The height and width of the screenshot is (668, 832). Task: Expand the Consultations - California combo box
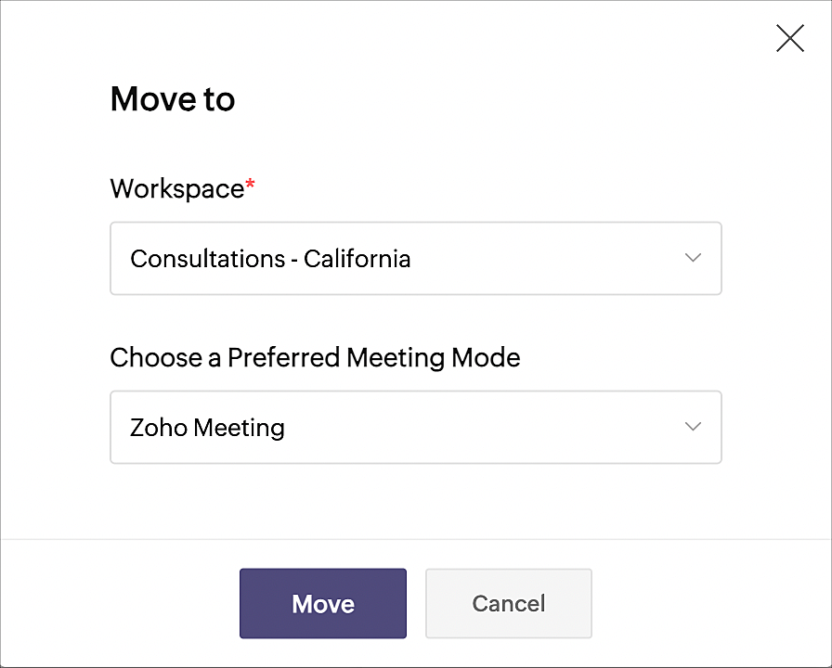tap(415, 259)
